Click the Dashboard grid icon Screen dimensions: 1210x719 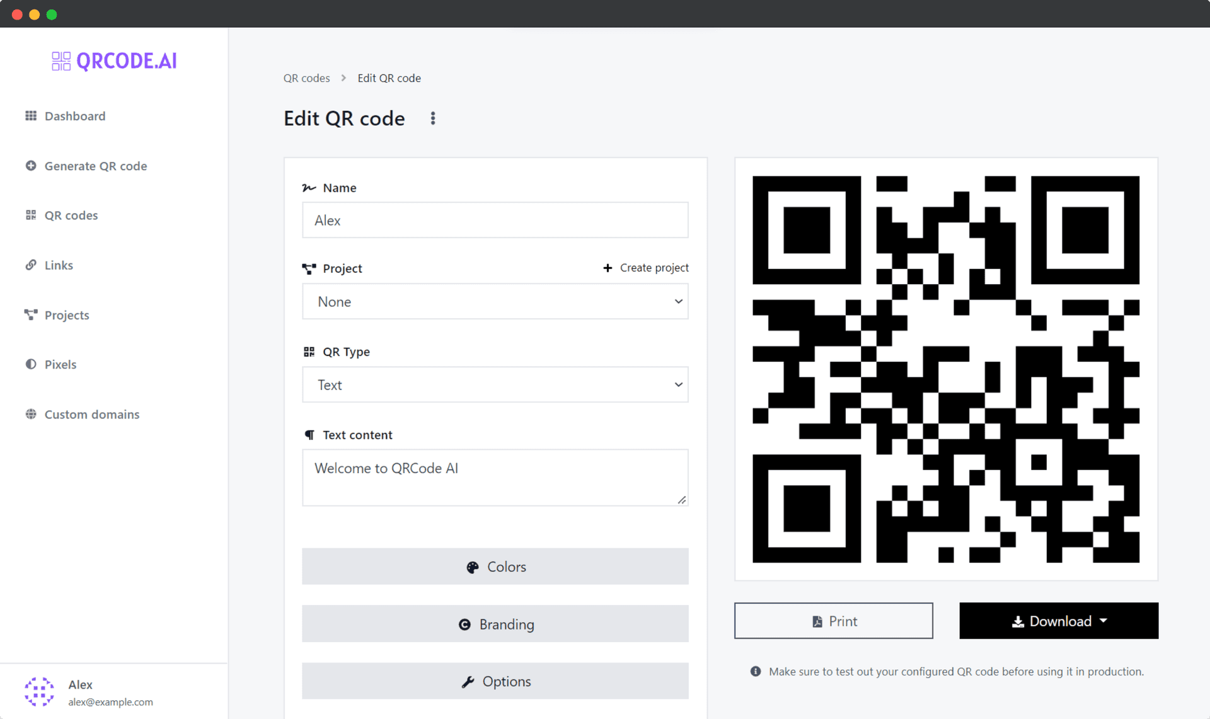31,116
